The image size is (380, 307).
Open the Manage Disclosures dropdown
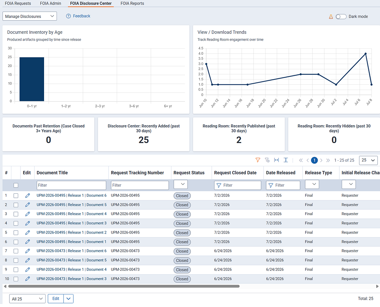(x=30, y=16)
